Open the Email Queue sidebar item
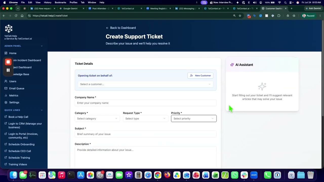This screenshot has width=324, height=182. 17,88
